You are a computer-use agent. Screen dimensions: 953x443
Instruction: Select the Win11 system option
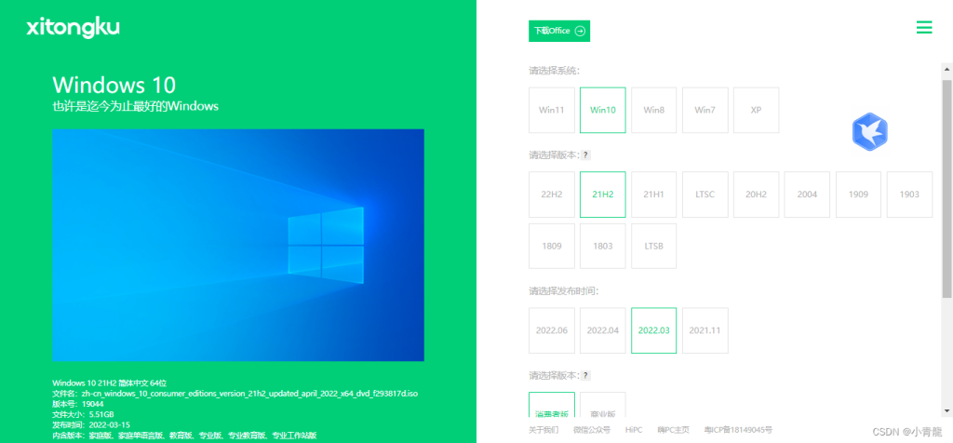551,110
